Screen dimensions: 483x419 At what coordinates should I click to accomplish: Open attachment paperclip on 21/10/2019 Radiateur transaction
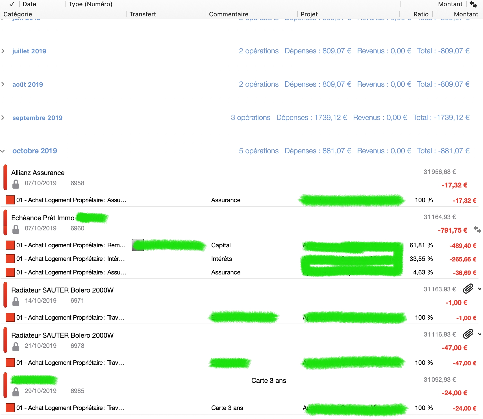(x=468, y=334)
